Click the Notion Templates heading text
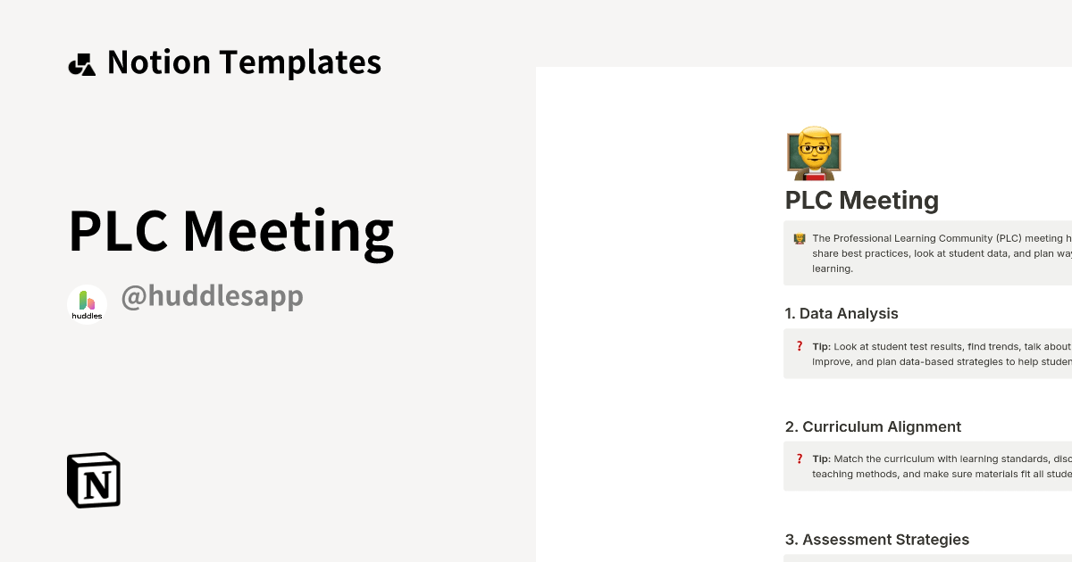The width and height of the screenshot is (1072, 562). coord(244,62)
